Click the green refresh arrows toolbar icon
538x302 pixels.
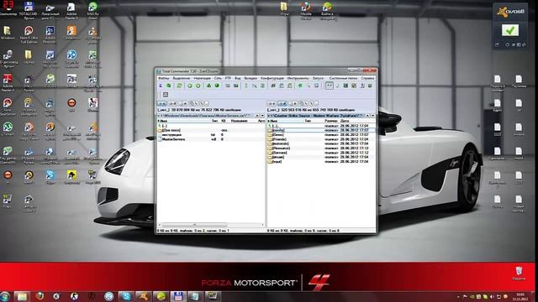click(179, 86)
